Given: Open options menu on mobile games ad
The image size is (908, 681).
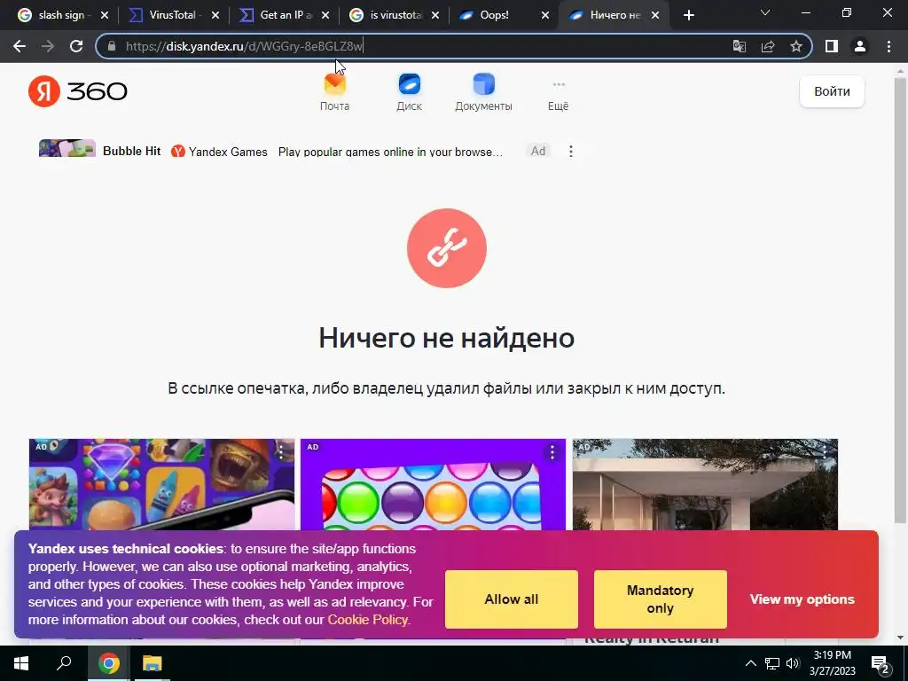Looking at the screenshot, I should coord(281,453).
